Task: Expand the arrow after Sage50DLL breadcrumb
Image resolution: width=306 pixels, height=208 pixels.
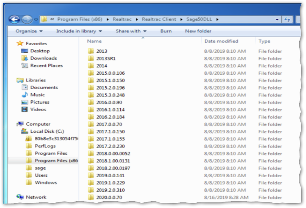Action: point(217,19)
